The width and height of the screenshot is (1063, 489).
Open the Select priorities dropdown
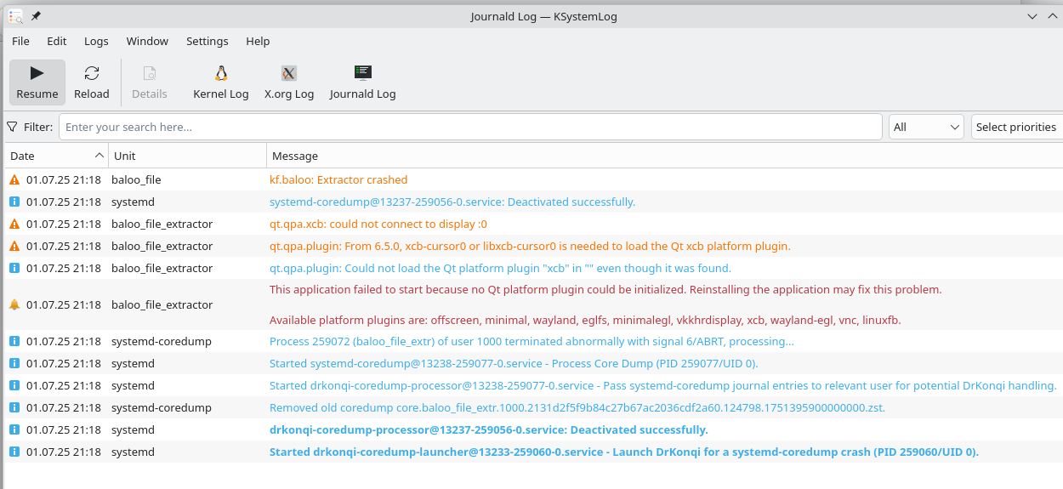(1017, 127)
